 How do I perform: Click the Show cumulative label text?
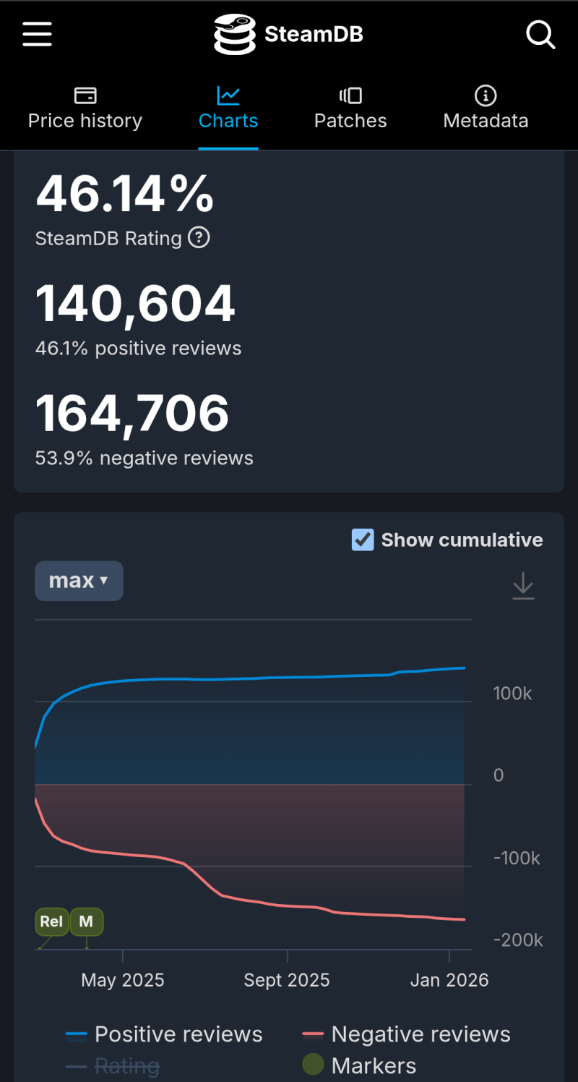coord(462,540)
